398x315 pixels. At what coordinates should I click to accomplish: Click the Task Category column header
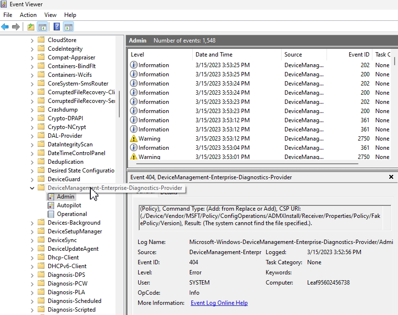(383, 55)
